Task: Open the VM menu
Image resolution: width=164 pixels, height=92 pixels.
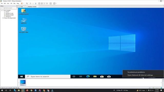Action: 11,3
